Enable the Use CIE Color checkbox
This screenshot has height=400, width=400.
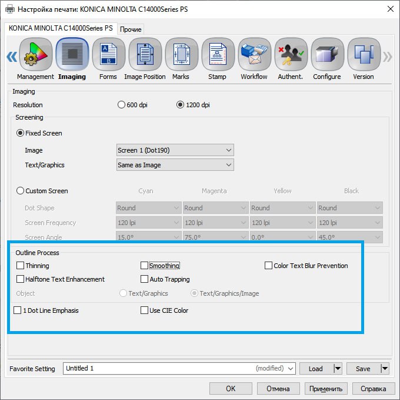(144, 310)
